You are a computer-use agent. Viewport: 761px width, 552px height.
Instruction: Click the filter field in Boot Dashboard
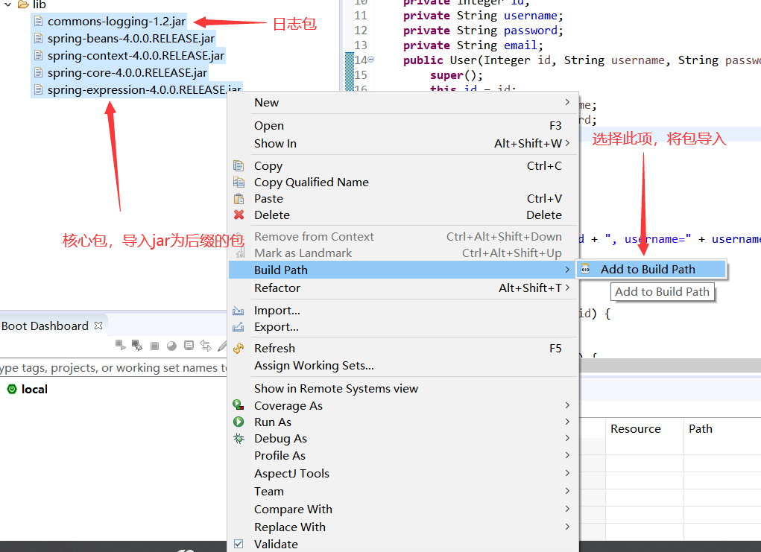point(113,368)
